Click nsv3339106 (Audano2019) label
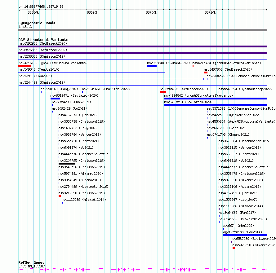Viewport: 276px width, 273px height. pyautogui.click(x=240, y=187)
